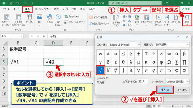Screen dimensions: 193x108
Task: Open the Quick Access Toolbar customize arrow
Action: coord(32,3)
